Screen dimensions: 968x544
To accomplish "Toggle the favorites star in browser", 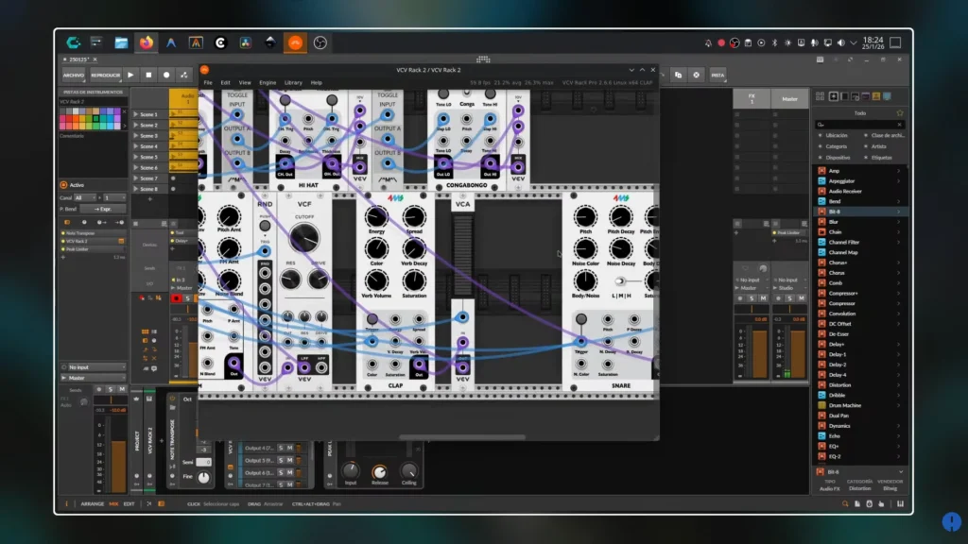I will 900,113.
